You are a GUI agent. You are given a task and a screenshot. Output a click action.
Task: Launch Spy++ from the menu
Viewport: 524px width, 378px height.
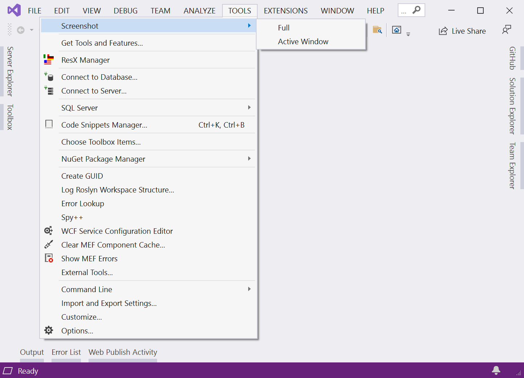148,217
